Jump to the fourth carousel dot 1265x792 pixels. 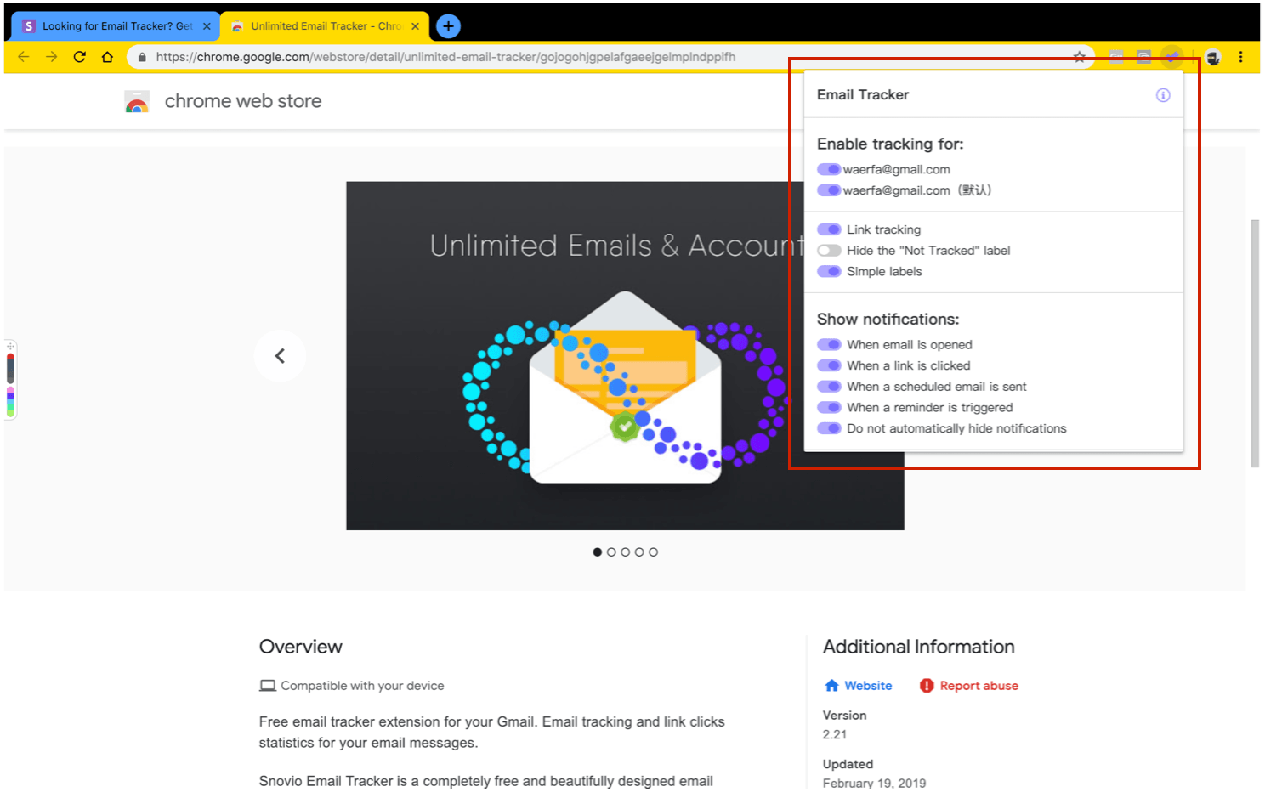pyautogui.click(x=639, y=552)
